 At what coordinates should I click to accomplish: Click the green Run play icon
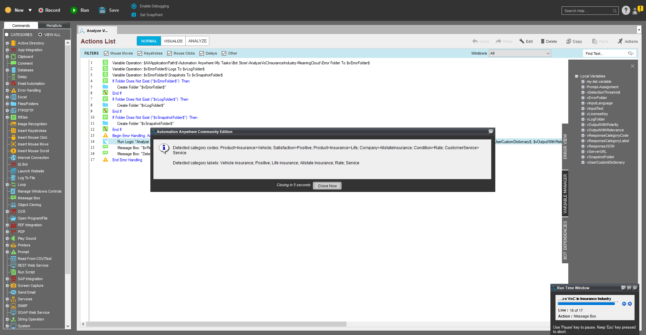click(x=74, y=10)
